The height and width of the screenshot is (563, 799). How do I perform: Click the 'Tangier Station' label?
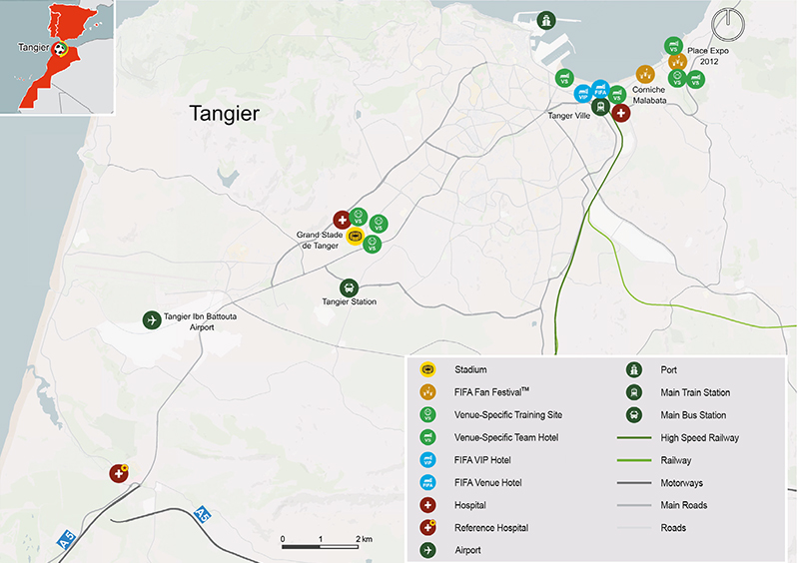(x=349, y=301)
